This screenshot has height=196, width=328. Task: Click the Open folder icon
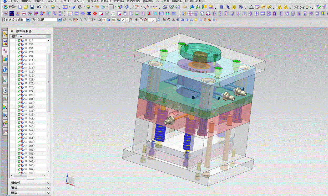pyautogui.click(x=26, y=7)
